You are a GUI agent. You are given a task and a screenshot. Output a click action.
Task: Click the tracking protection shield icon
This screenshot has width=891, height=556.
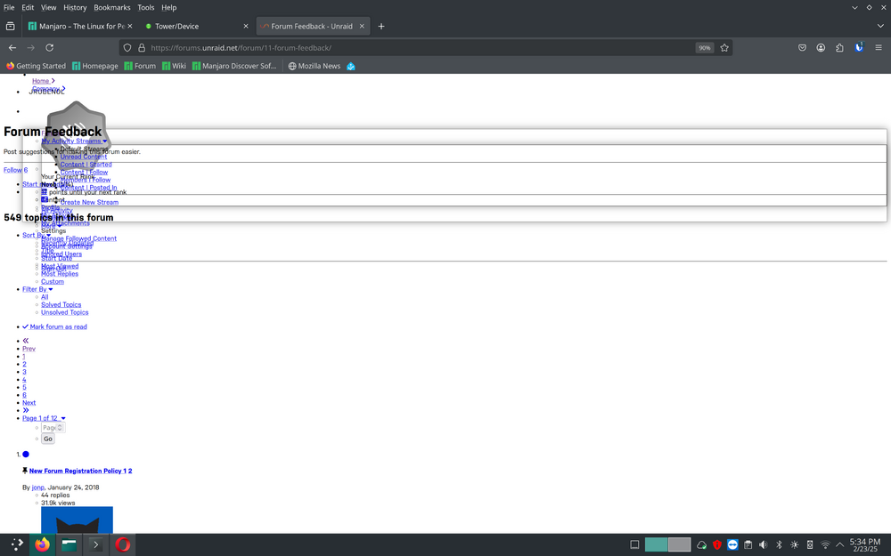[x=127, y=48]
